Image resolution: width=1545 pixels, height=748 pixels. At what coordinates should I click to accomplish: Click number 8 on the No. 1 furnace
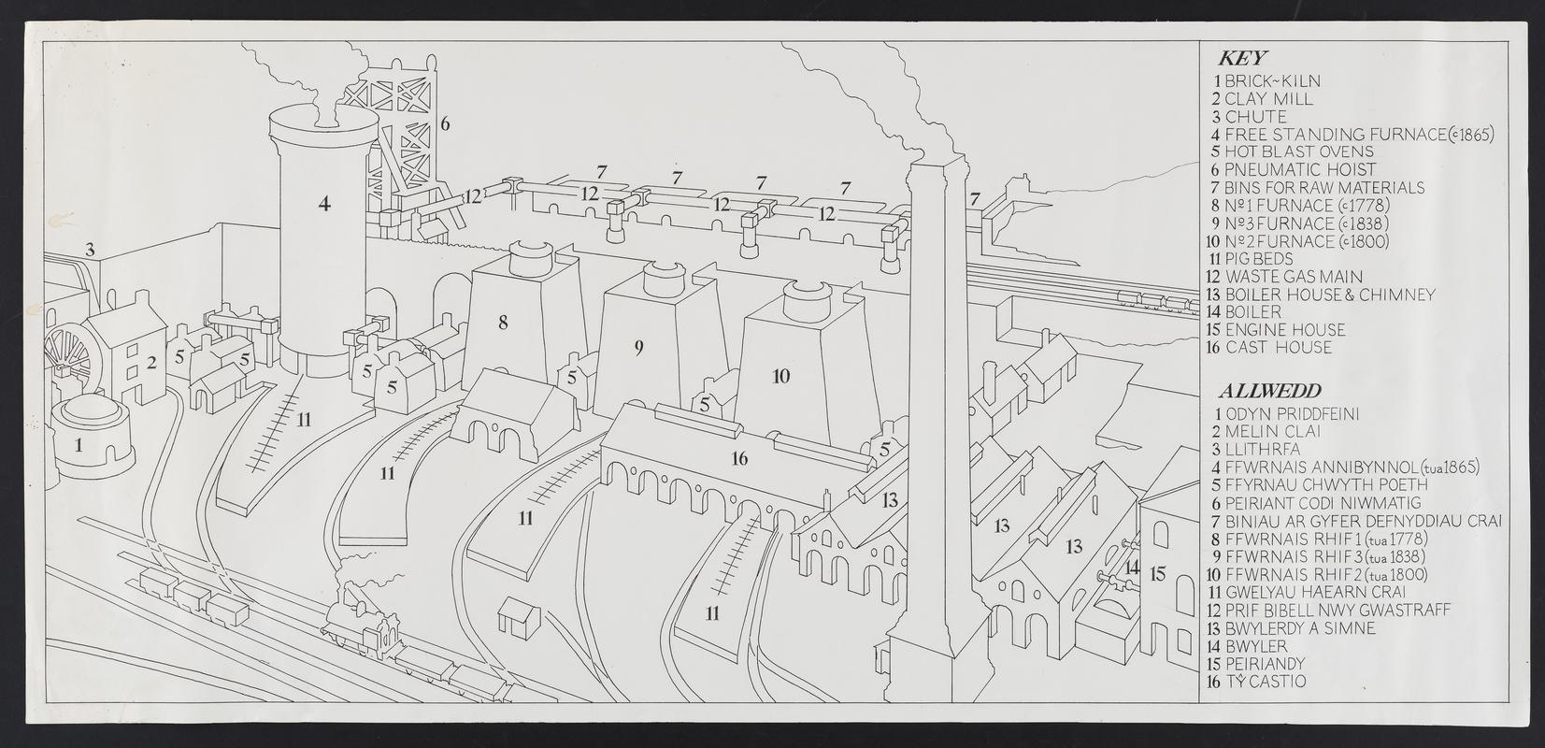(x=503, y=323)
